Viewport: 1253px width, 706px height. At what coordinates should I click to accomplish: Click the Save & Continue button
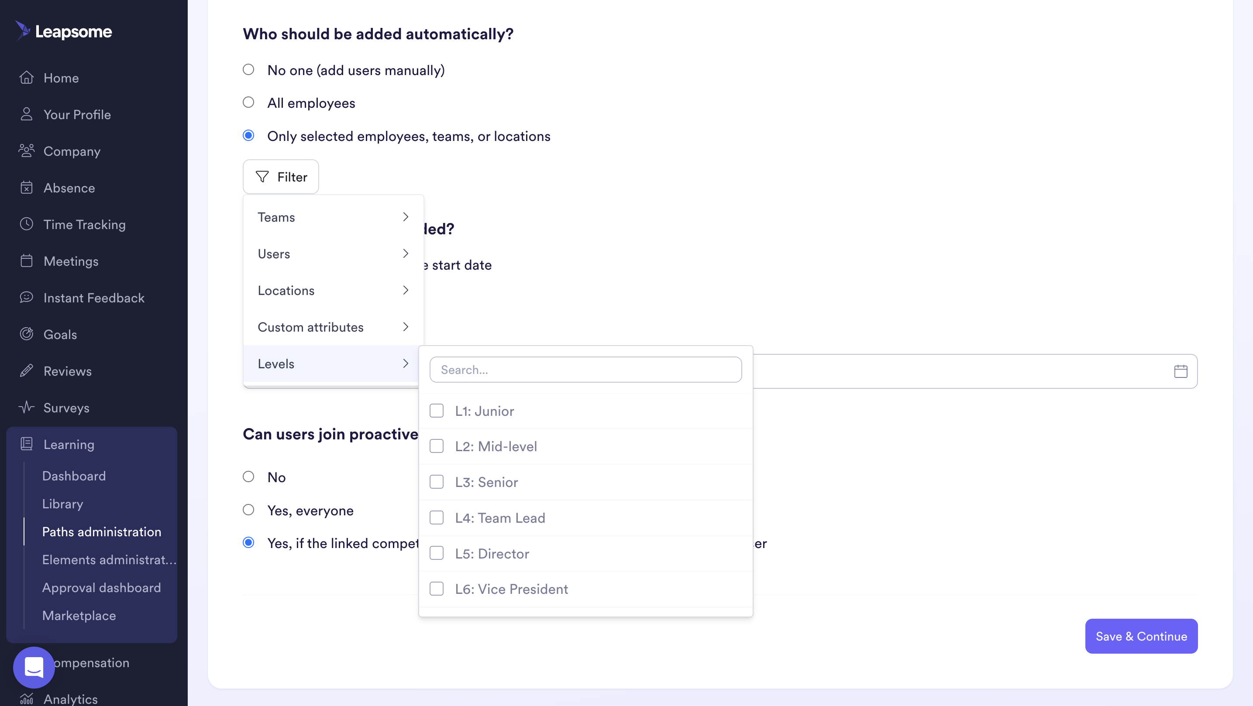point(1141,636)
